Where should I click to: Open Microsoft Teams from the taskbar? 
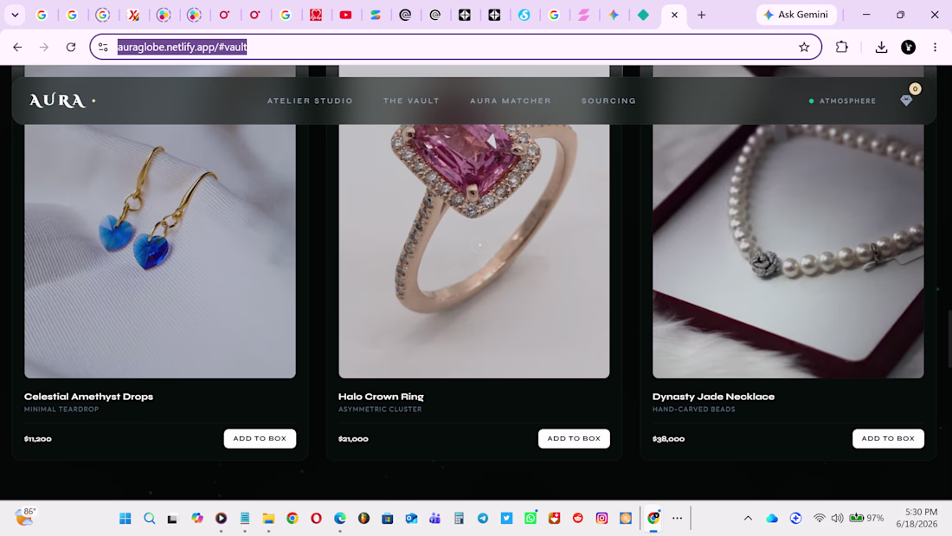[434, 518]
